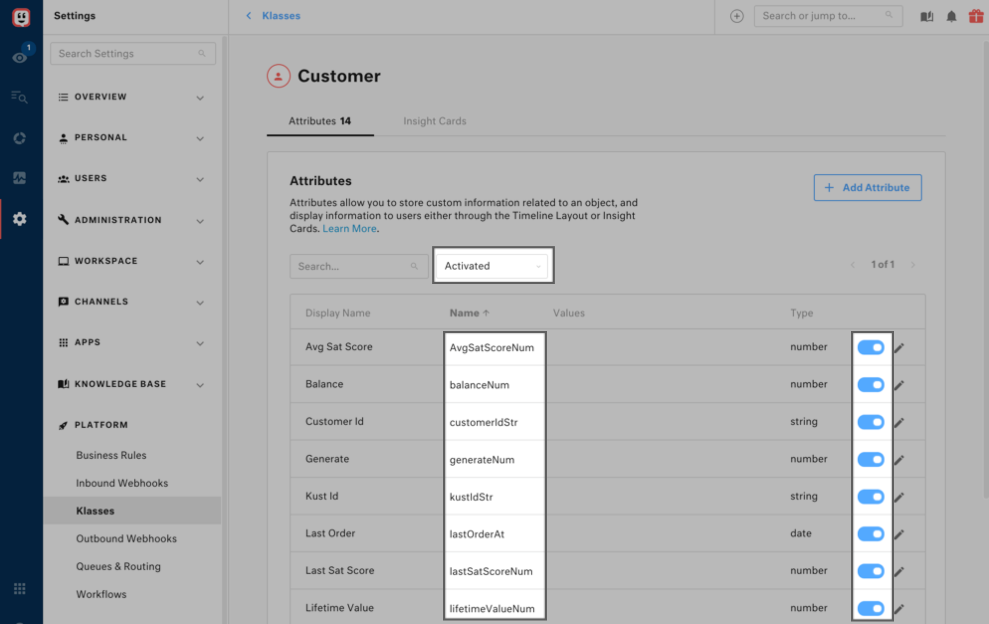This screenshot has width=989, height=624.
Task: Click the pencil edit icon for Balance
Action: (x=899, y=385)
